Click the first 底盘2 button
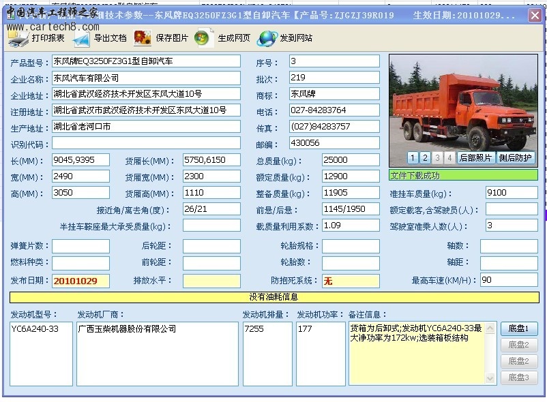Image resolution: width=547 pixels, height=402 pixels. (x=519, y=345)
